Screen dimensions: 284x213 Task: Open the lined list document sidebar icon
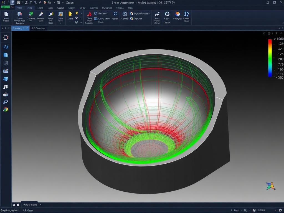6,63
